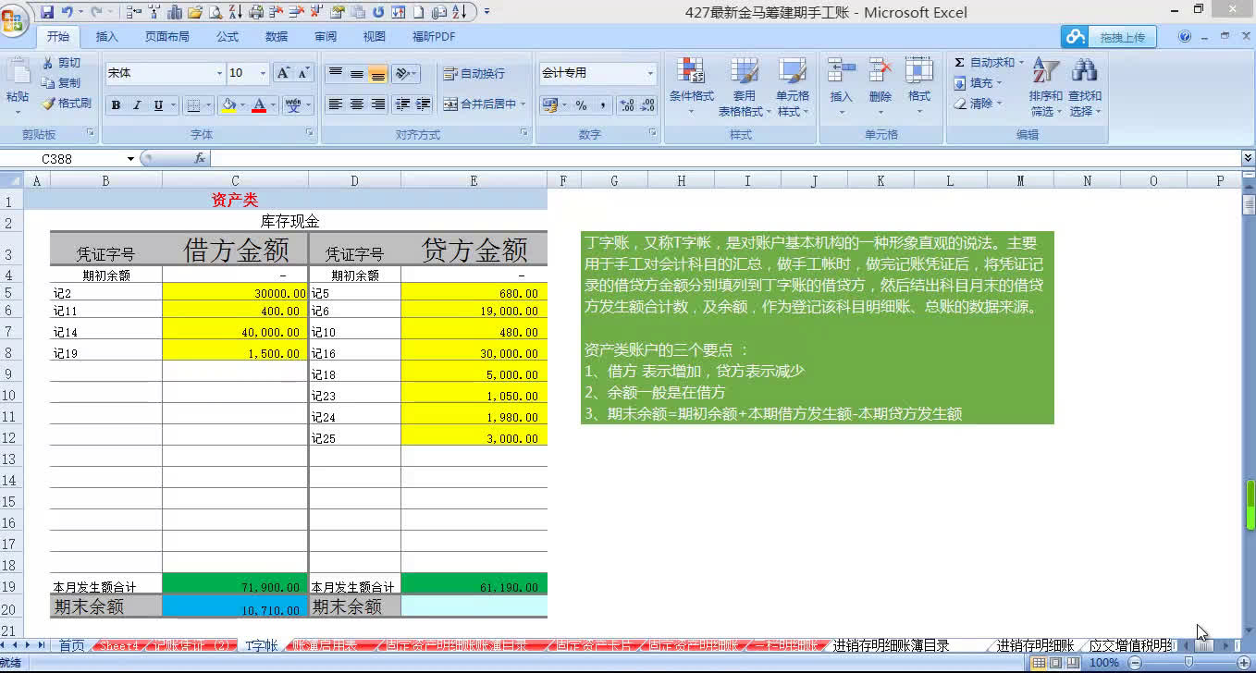Click the Decrease Indent button
Image resolution: width=1256 pixels, height=673 pixels.
(x=403, y=104)
